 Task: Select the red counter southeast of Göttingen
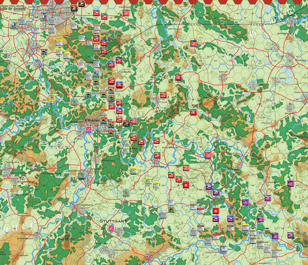point(194,43)
